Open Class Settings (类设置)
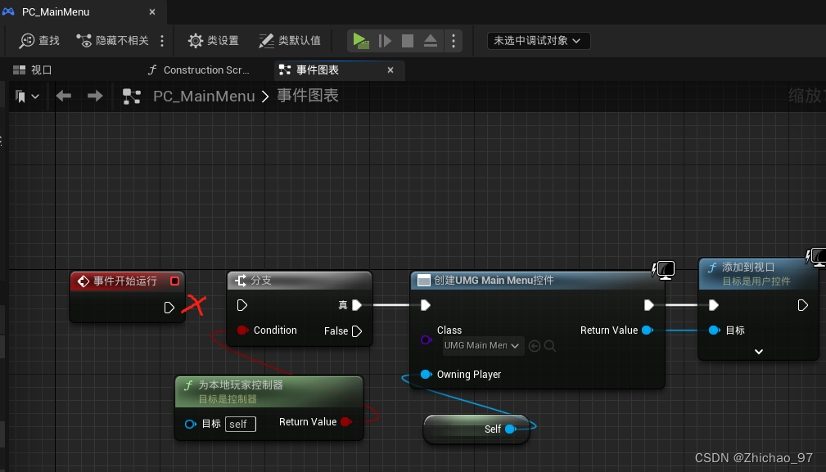The width and height of the screenshot is (826, 472). point(214,41)
